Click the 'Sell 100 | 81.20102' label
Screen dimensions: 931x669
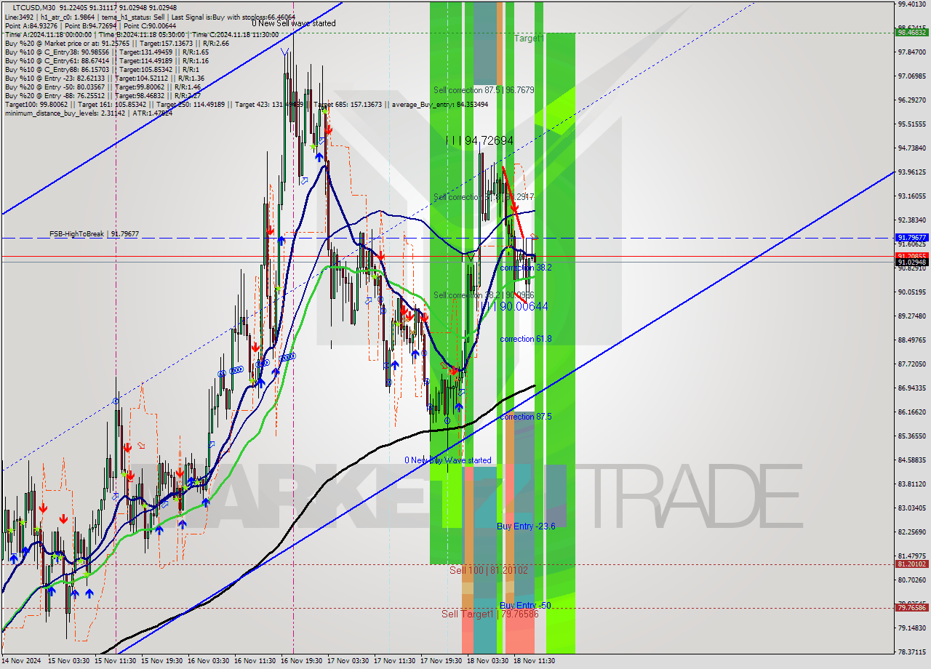[x=489, y=570]
